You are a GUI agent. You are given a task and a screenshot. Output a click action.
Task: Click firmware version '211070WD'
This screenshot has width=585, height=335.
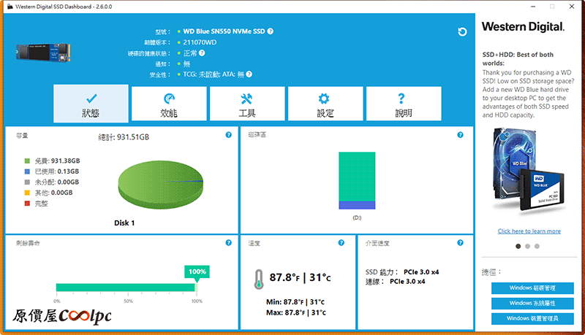point(200,42)
